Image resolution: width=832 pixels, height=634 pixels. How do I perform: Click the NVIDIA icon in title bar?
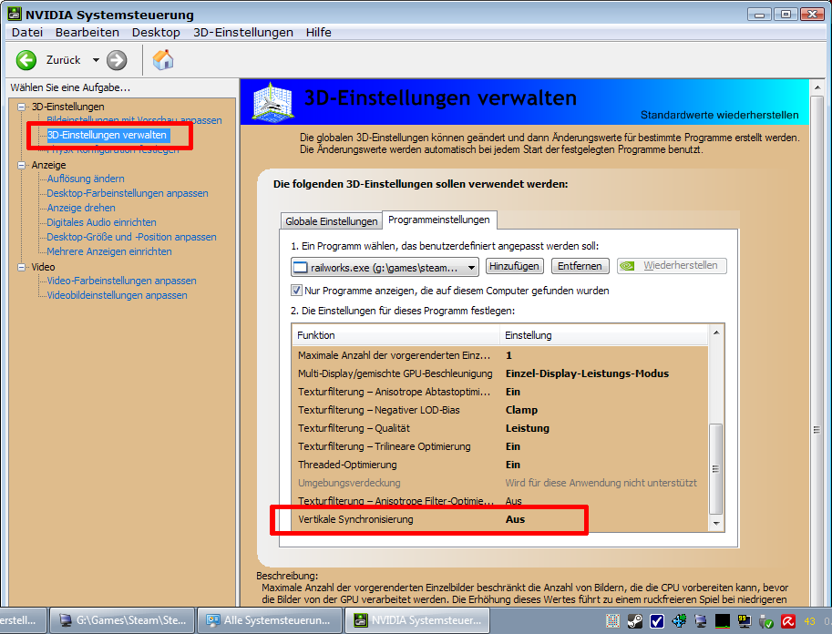tap(14, 14)
